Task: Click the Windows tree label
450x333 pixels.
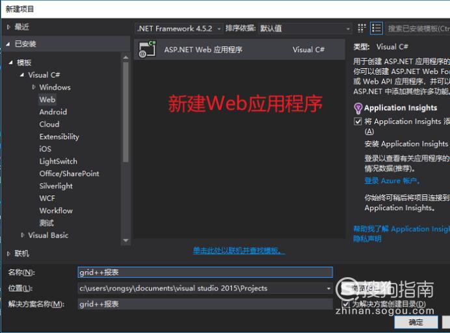Action: click(55, 87)
